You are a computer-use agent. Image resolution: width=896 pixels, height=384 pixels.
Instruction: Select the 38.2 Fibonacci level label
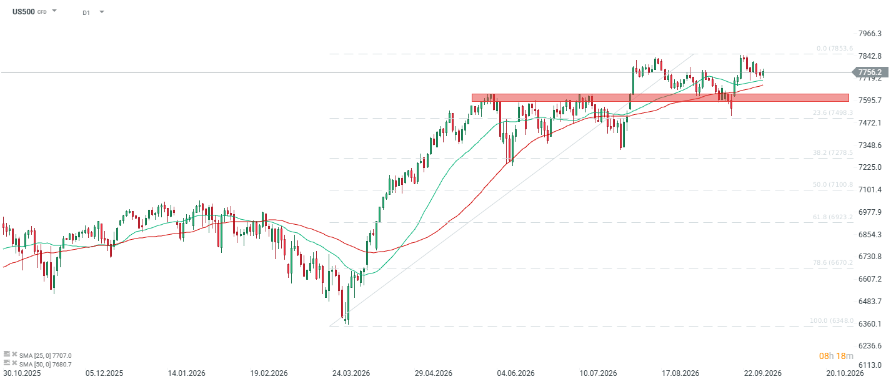(833, 152)
